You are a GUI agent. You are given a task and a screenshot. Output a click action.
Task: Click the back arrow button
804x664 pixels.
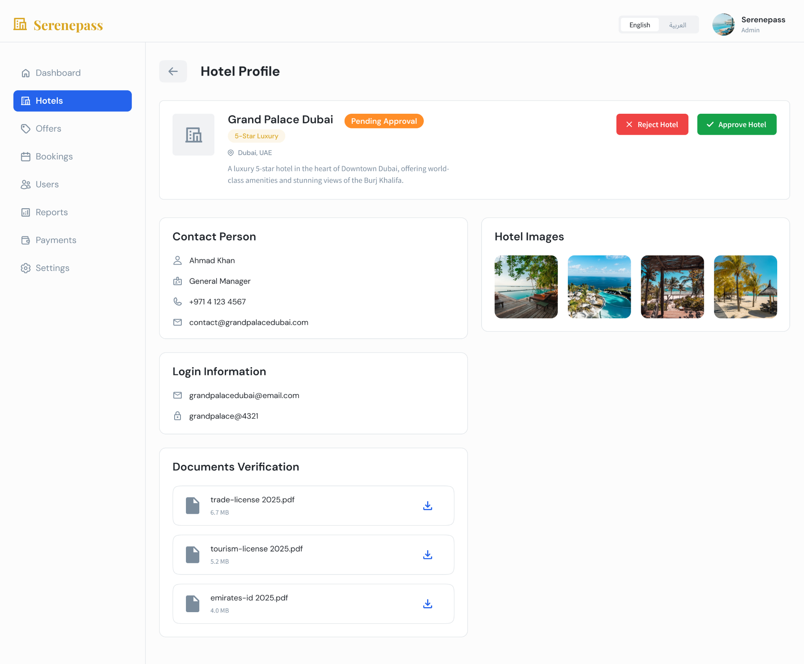[173, 72]
